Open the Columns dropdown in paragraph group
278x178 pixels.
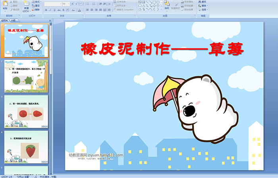point(110,10)
